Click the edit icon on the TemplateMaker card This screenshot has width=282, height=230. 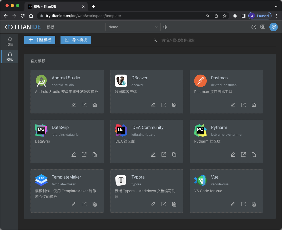[x=74, y=204]
